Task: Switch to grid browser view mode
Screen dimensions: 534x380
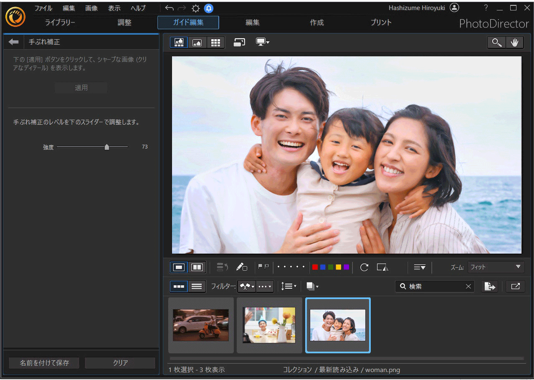Action: tap(215, 43)
